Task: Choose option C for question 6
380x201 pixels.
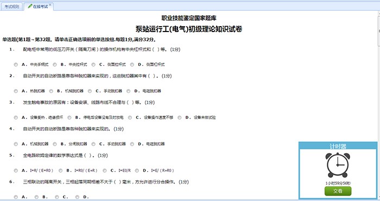Action: (x=56, y=197)
